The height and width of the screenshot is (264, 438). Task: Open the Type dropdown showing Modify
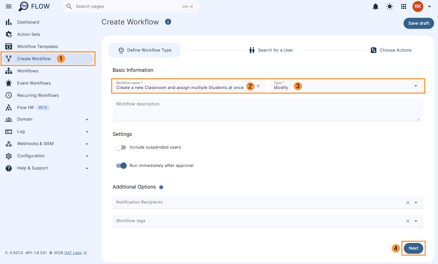(x=347, y=86)
